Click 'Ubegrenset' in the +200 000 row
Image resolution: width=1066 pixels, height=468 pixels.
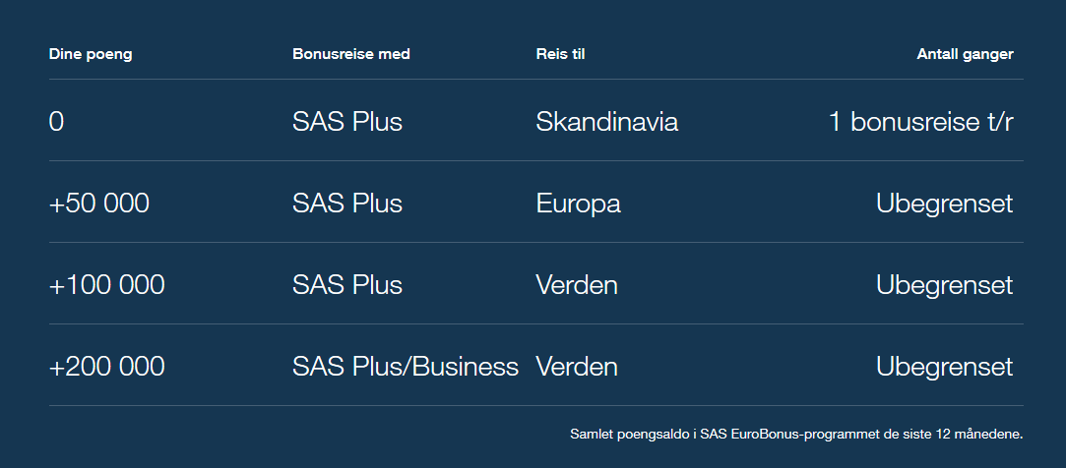(944, 368)
